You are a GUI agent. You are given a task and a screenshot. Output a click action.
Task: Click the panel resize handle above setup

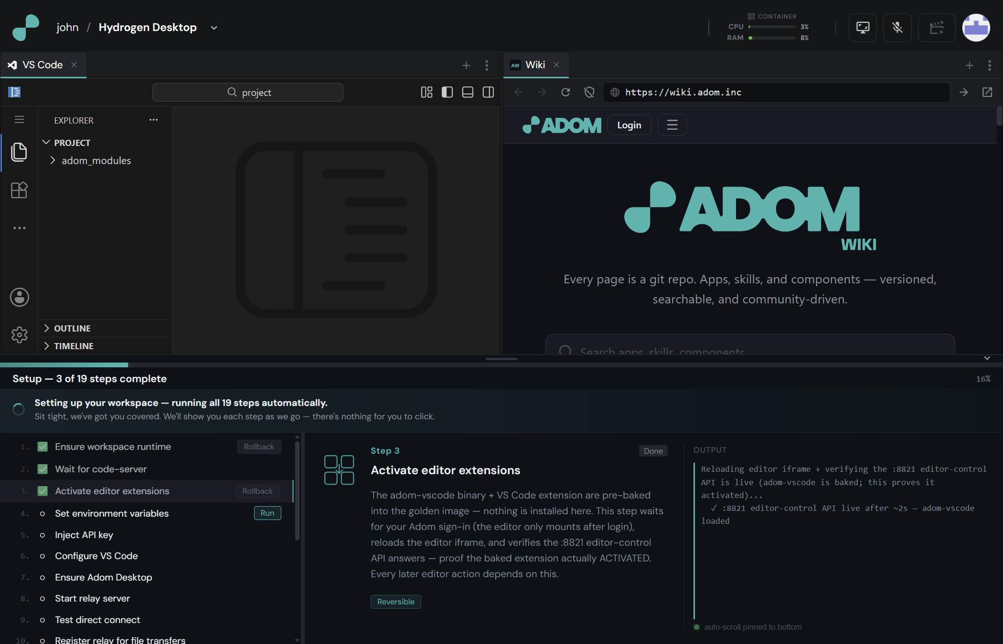[501, 359]
